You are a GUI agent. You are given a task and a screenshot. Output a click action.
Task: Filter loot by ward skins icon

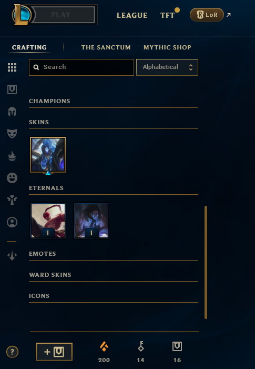tap(12, 200)
